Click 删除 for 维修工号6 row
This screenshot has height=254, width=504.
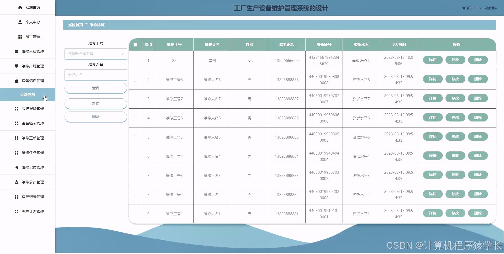(x=478, y=117)
